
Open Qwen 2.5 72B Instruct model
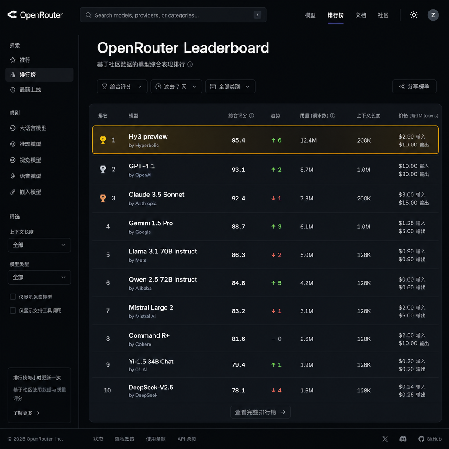(x=265, y=283)
